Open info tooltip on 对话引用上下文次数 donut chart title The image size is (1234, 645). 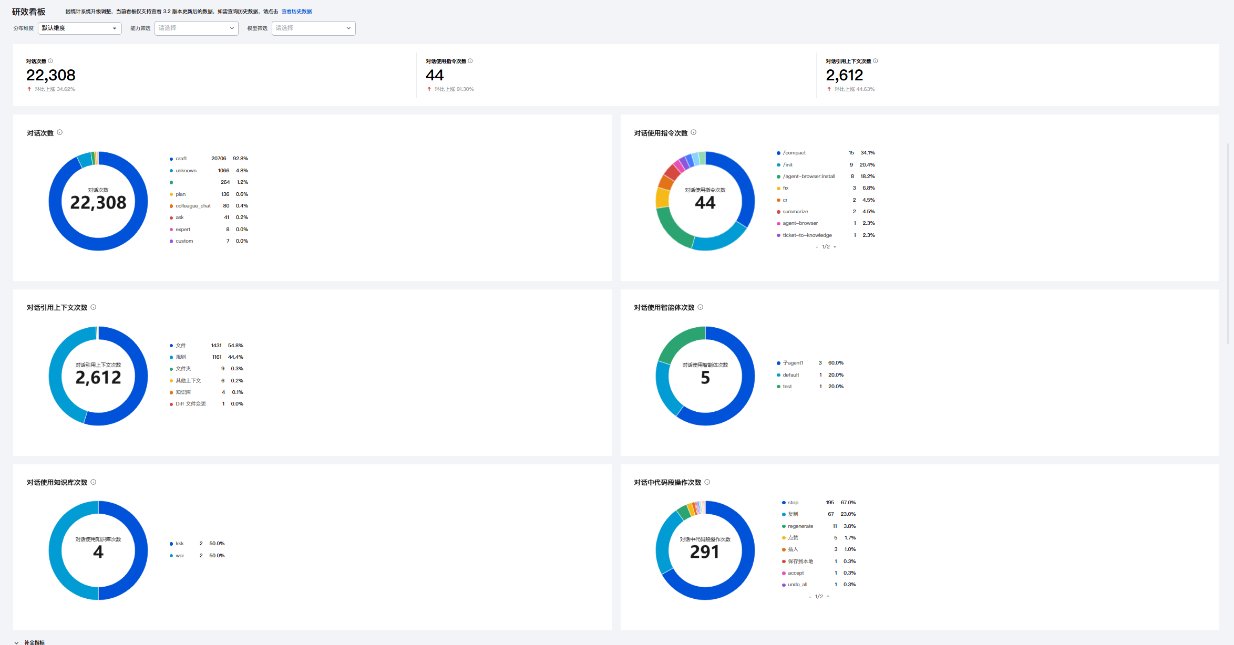[x=94, y=307]
